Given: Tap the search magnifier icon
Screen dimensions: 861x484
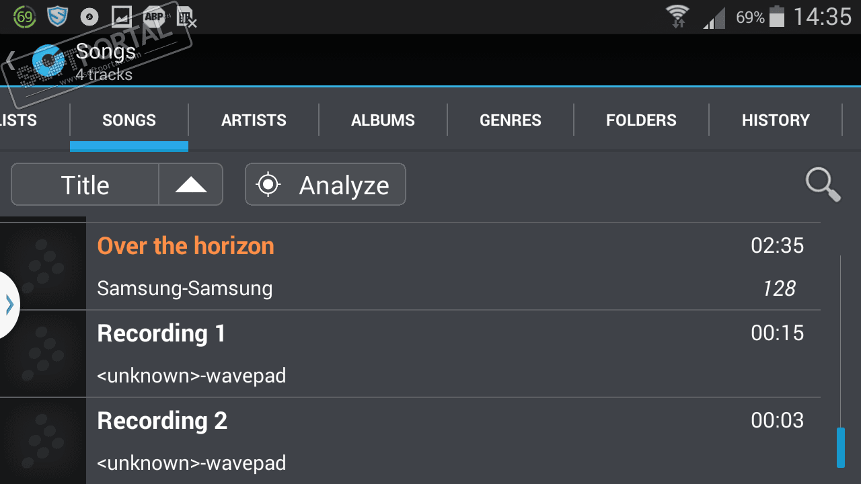Looking at the screenshot, I should 823,185.
